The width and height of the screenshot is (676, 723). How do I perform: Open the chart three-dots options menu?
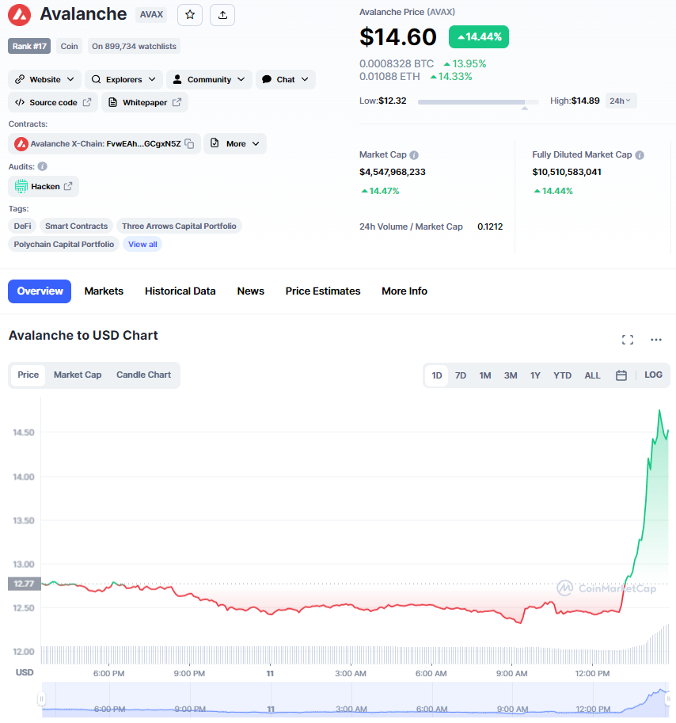click(656, 340)
